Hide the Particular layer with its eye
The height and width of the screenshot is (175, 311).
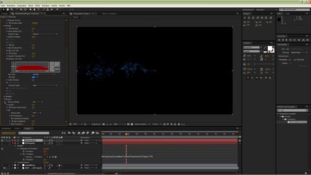click(2, 140)
